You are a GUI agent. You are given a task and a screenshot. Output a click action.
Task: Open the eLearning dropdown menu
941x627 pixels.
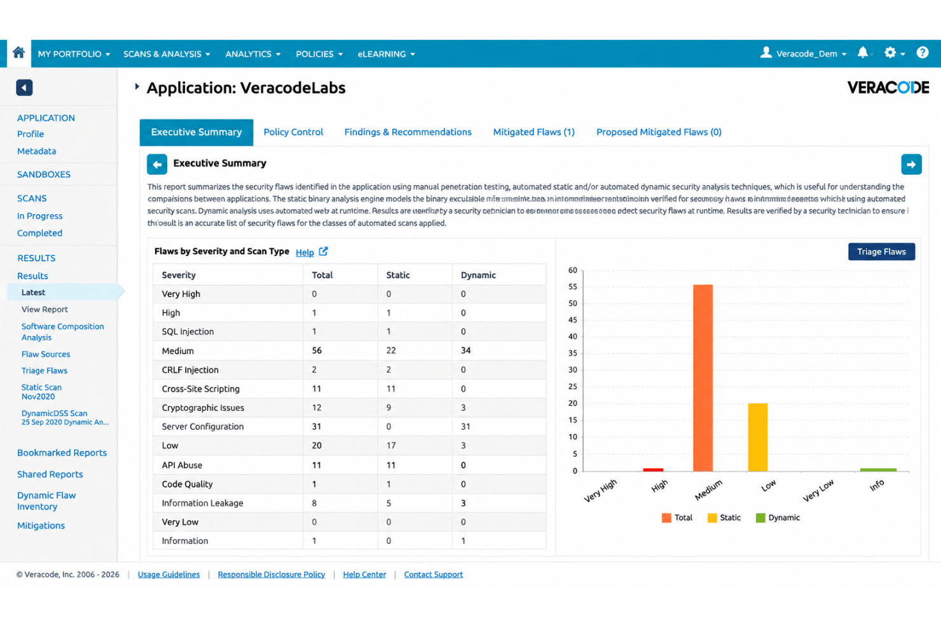tap(387, 54)
